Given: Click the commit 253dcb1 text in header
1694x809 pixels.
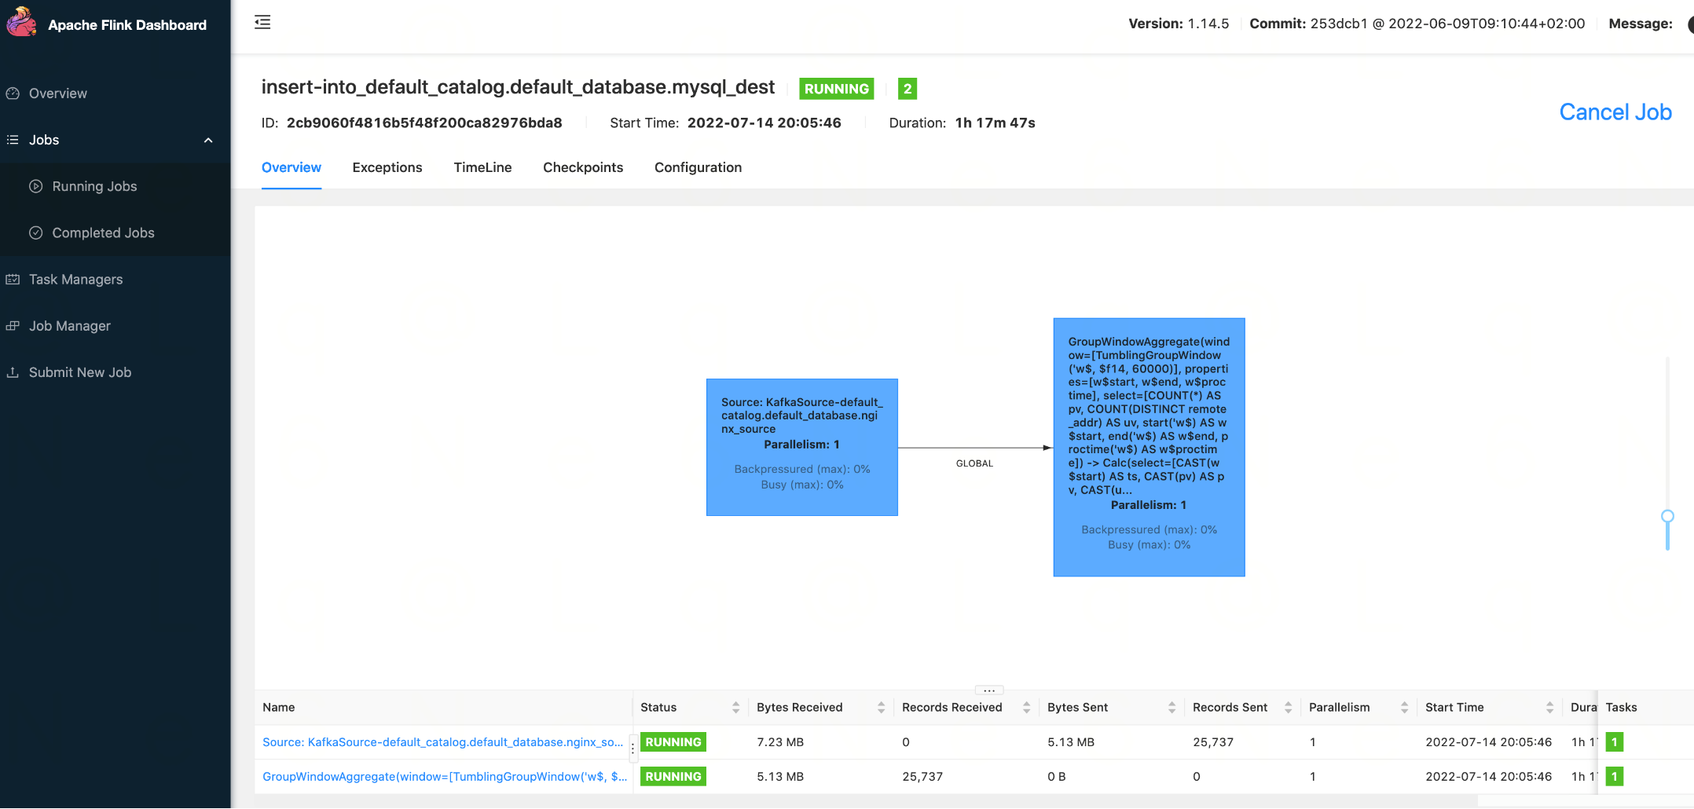Looking at the screenshot, I should (x=1417, y=24).
